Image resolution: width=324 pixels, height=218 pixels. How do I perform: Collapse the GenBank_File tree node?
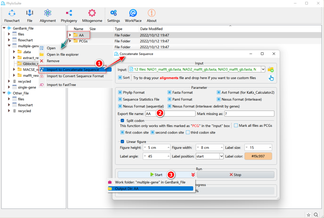[4, 28]
